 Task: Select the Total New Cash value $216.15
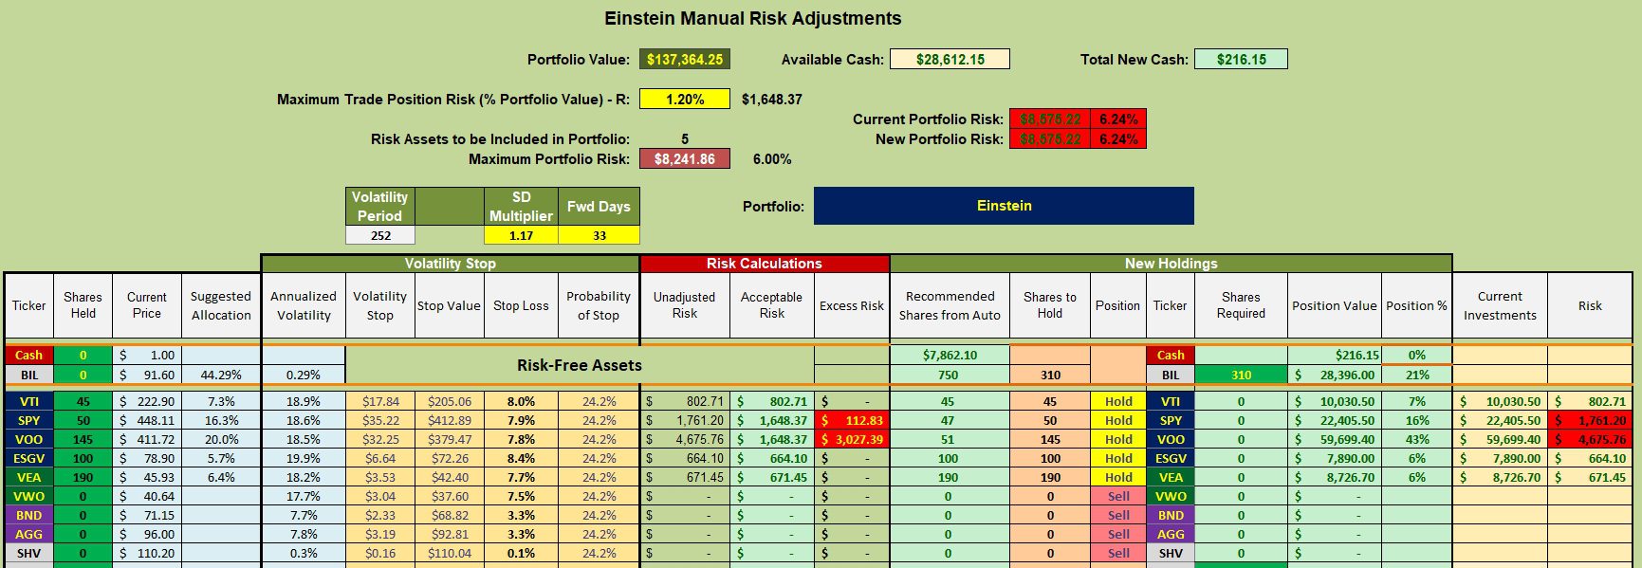click(1241, 59)
